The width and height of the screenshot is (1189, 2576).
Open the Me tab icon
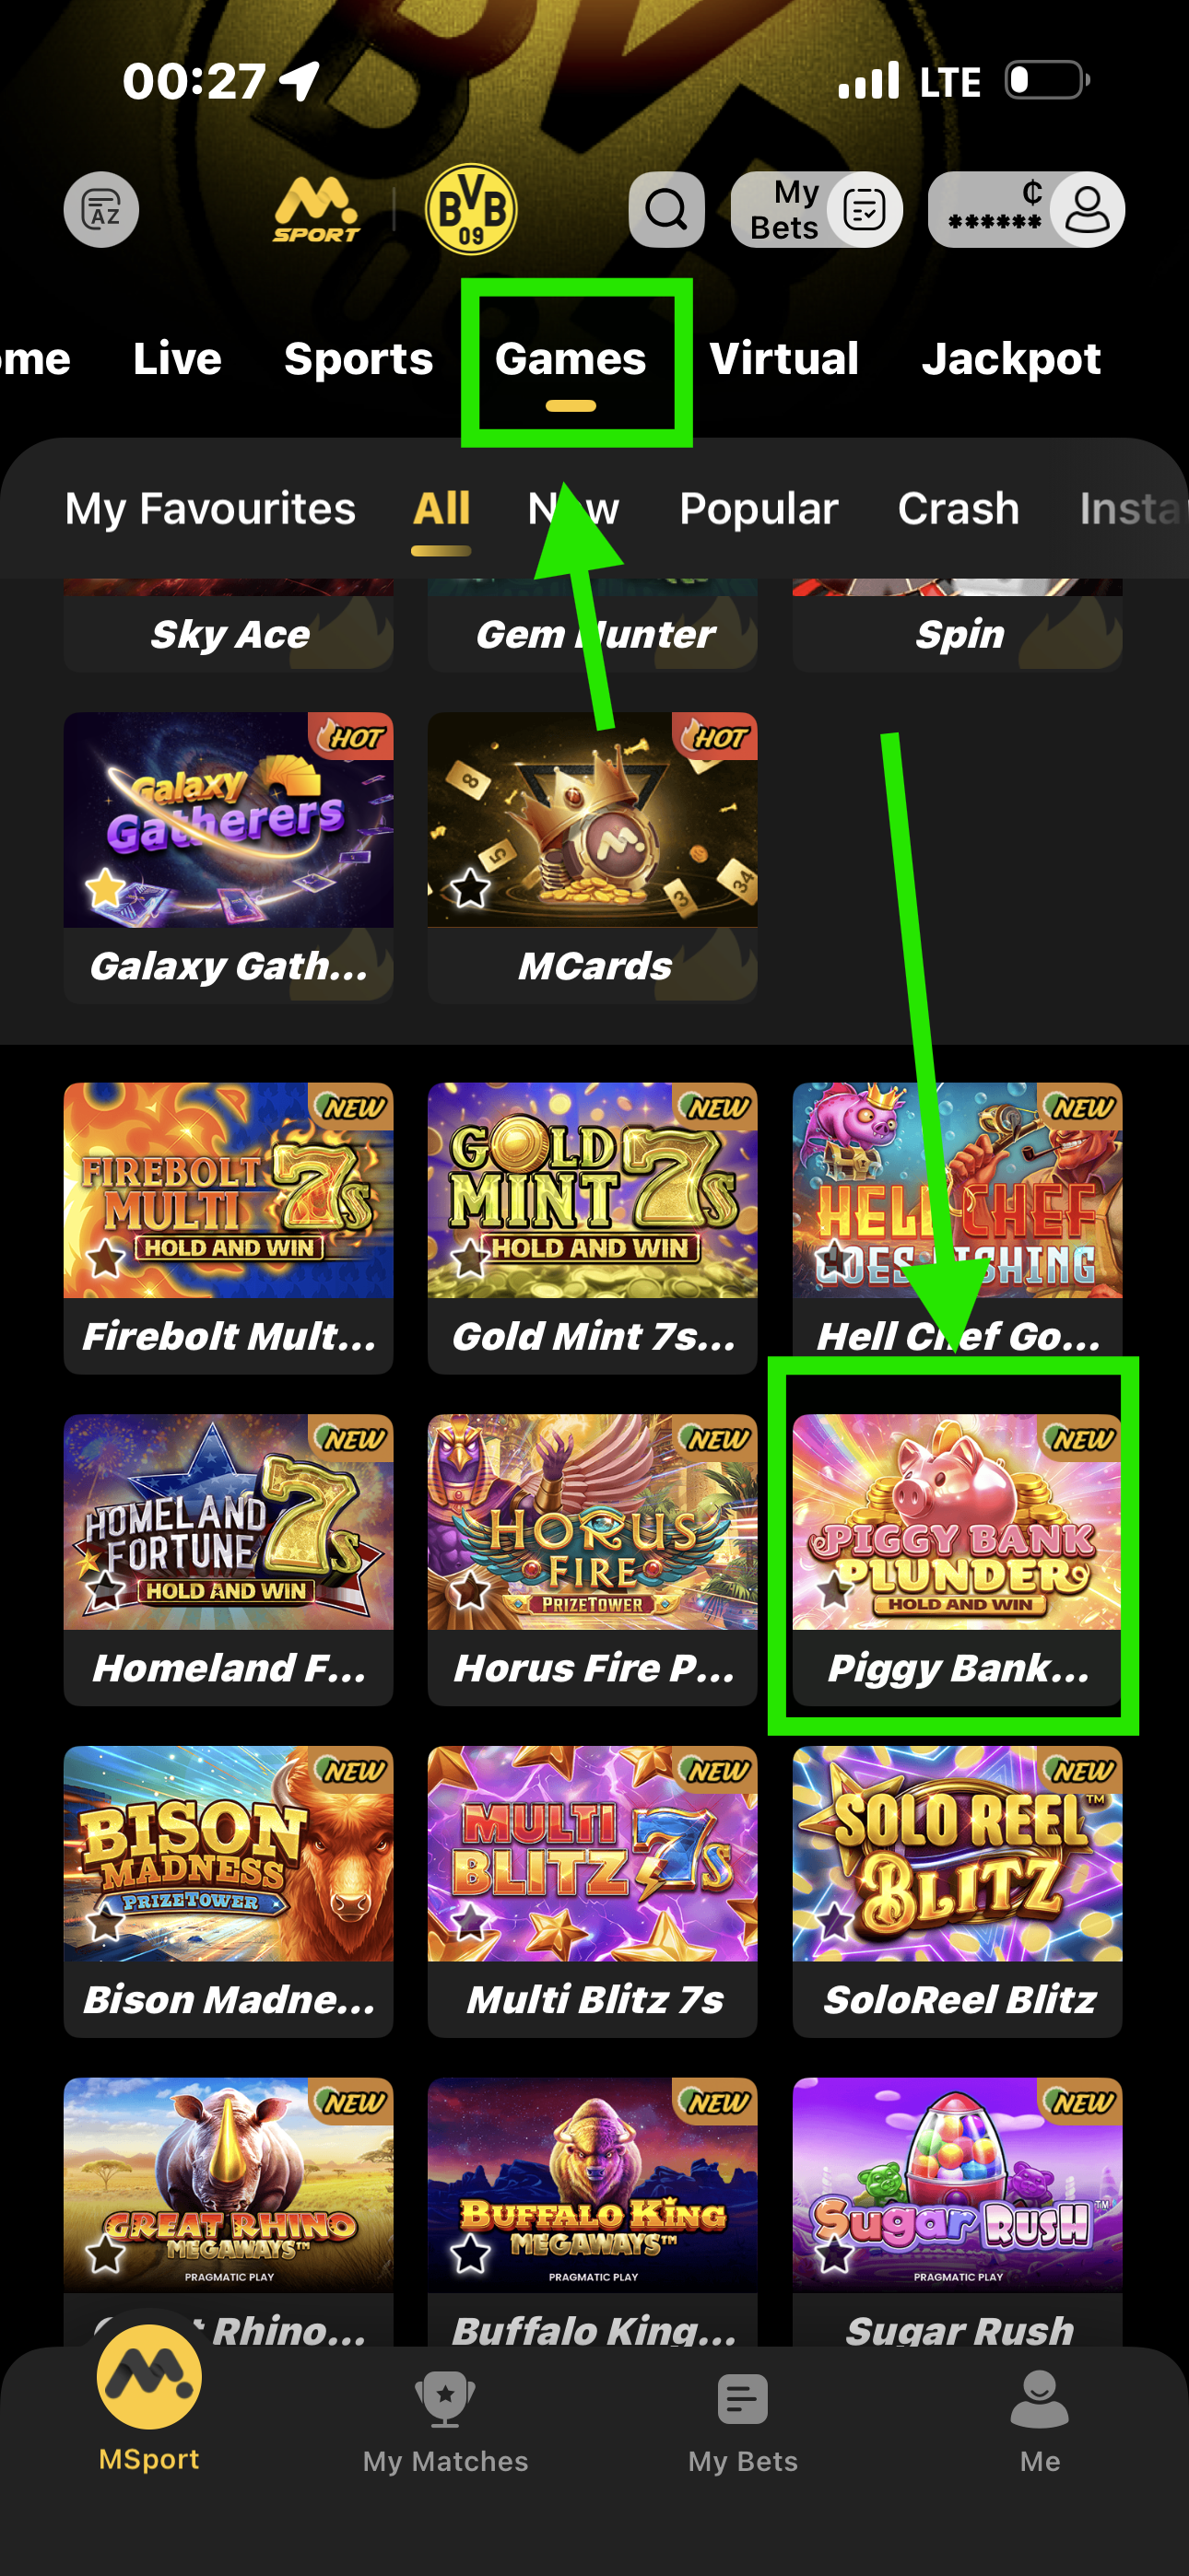tap(1039, 2400)
